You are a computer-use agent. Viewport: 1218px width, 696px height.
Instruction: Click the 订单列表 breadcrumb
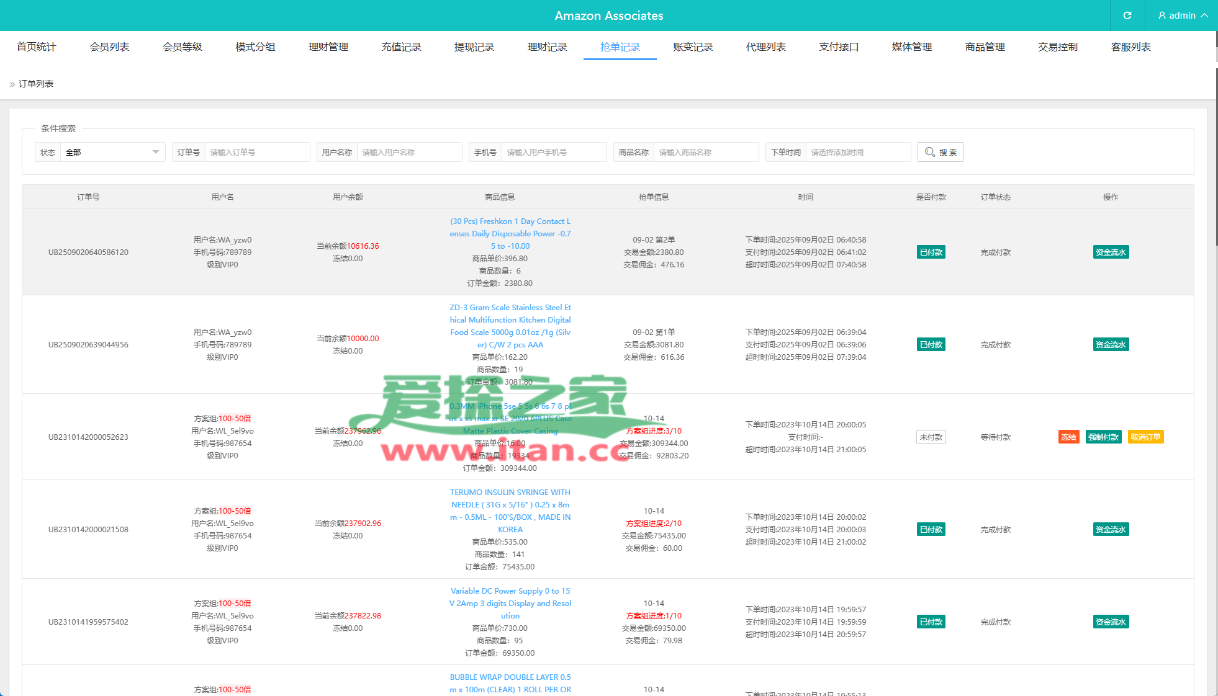pyautogui.click(x=36, y=84)
